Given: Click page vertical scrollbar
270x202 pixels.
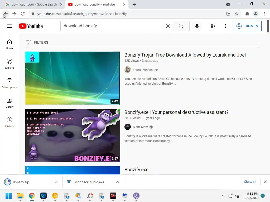Looking at the screenshot, I should coord(268,26).
